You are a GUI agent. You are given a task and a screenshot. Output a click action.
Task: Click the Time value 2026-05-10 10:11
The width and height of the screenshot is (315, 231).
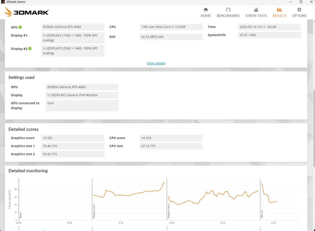[269, 27]
